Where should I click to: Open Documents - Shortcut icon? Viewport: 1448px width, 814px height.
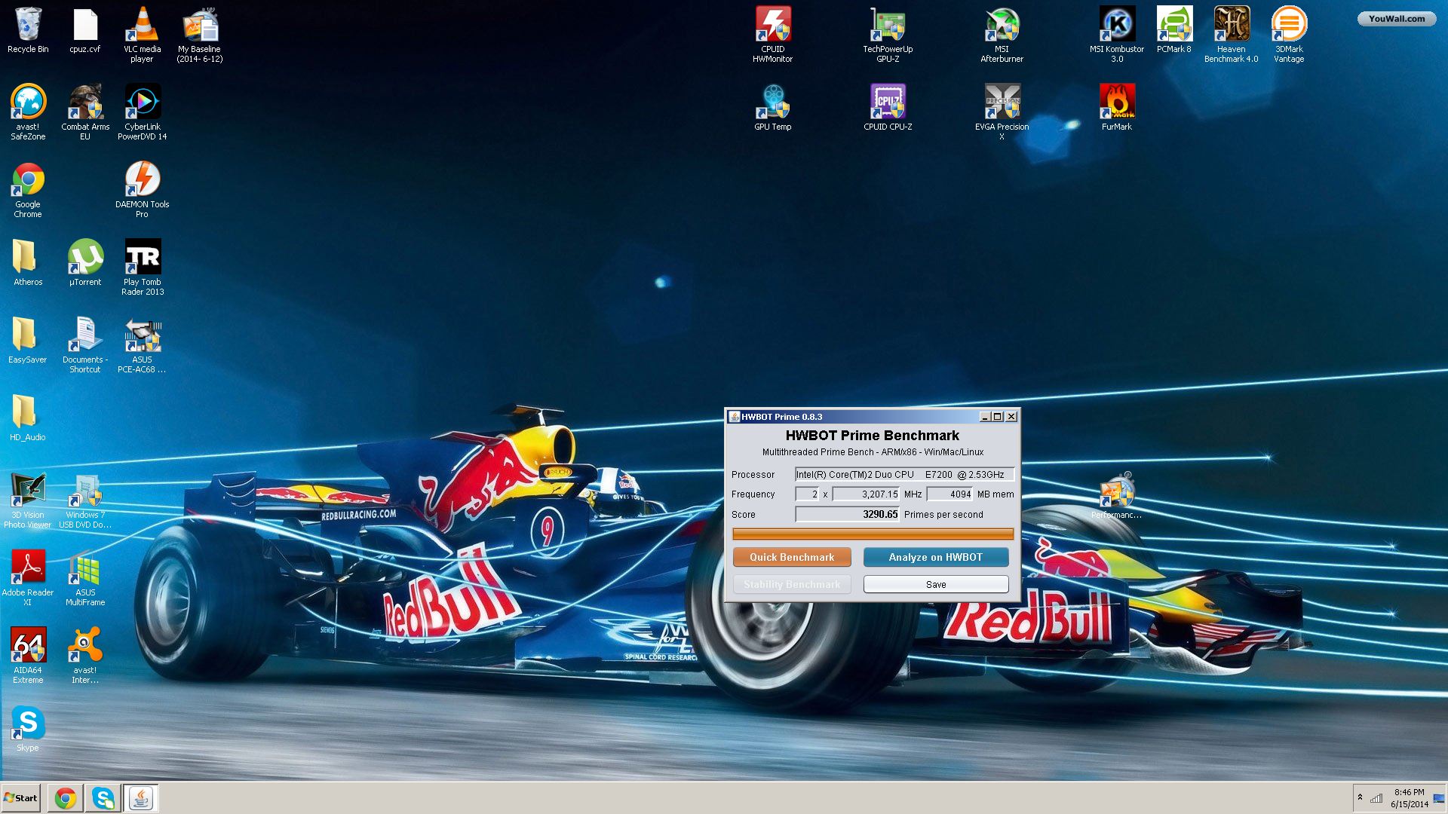[x=85, y=344]
